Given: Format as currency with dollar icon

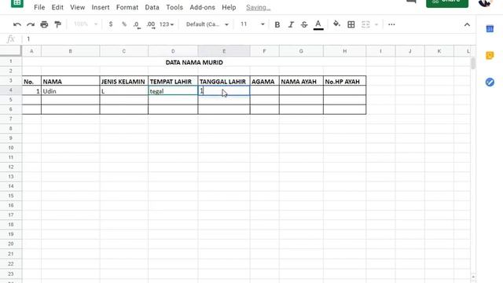Looking at the screenshot, I should coord(111,24).
